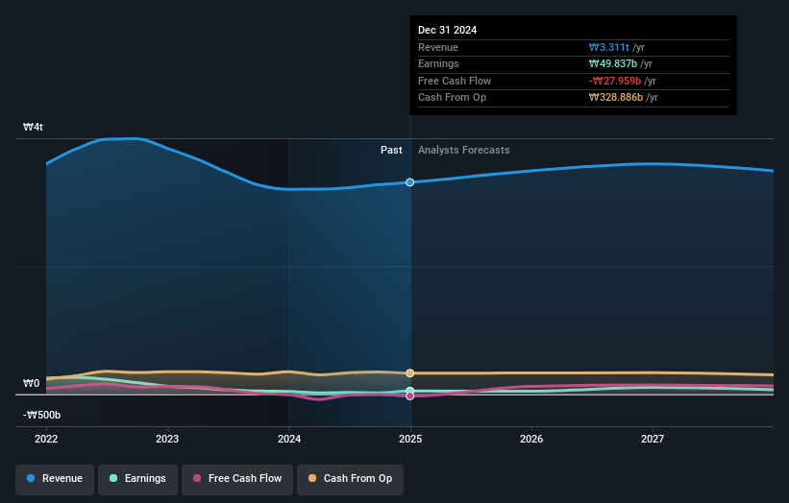Select the Revenue data point at 2025
Screen dimensions: 789x503
point(410,182)
